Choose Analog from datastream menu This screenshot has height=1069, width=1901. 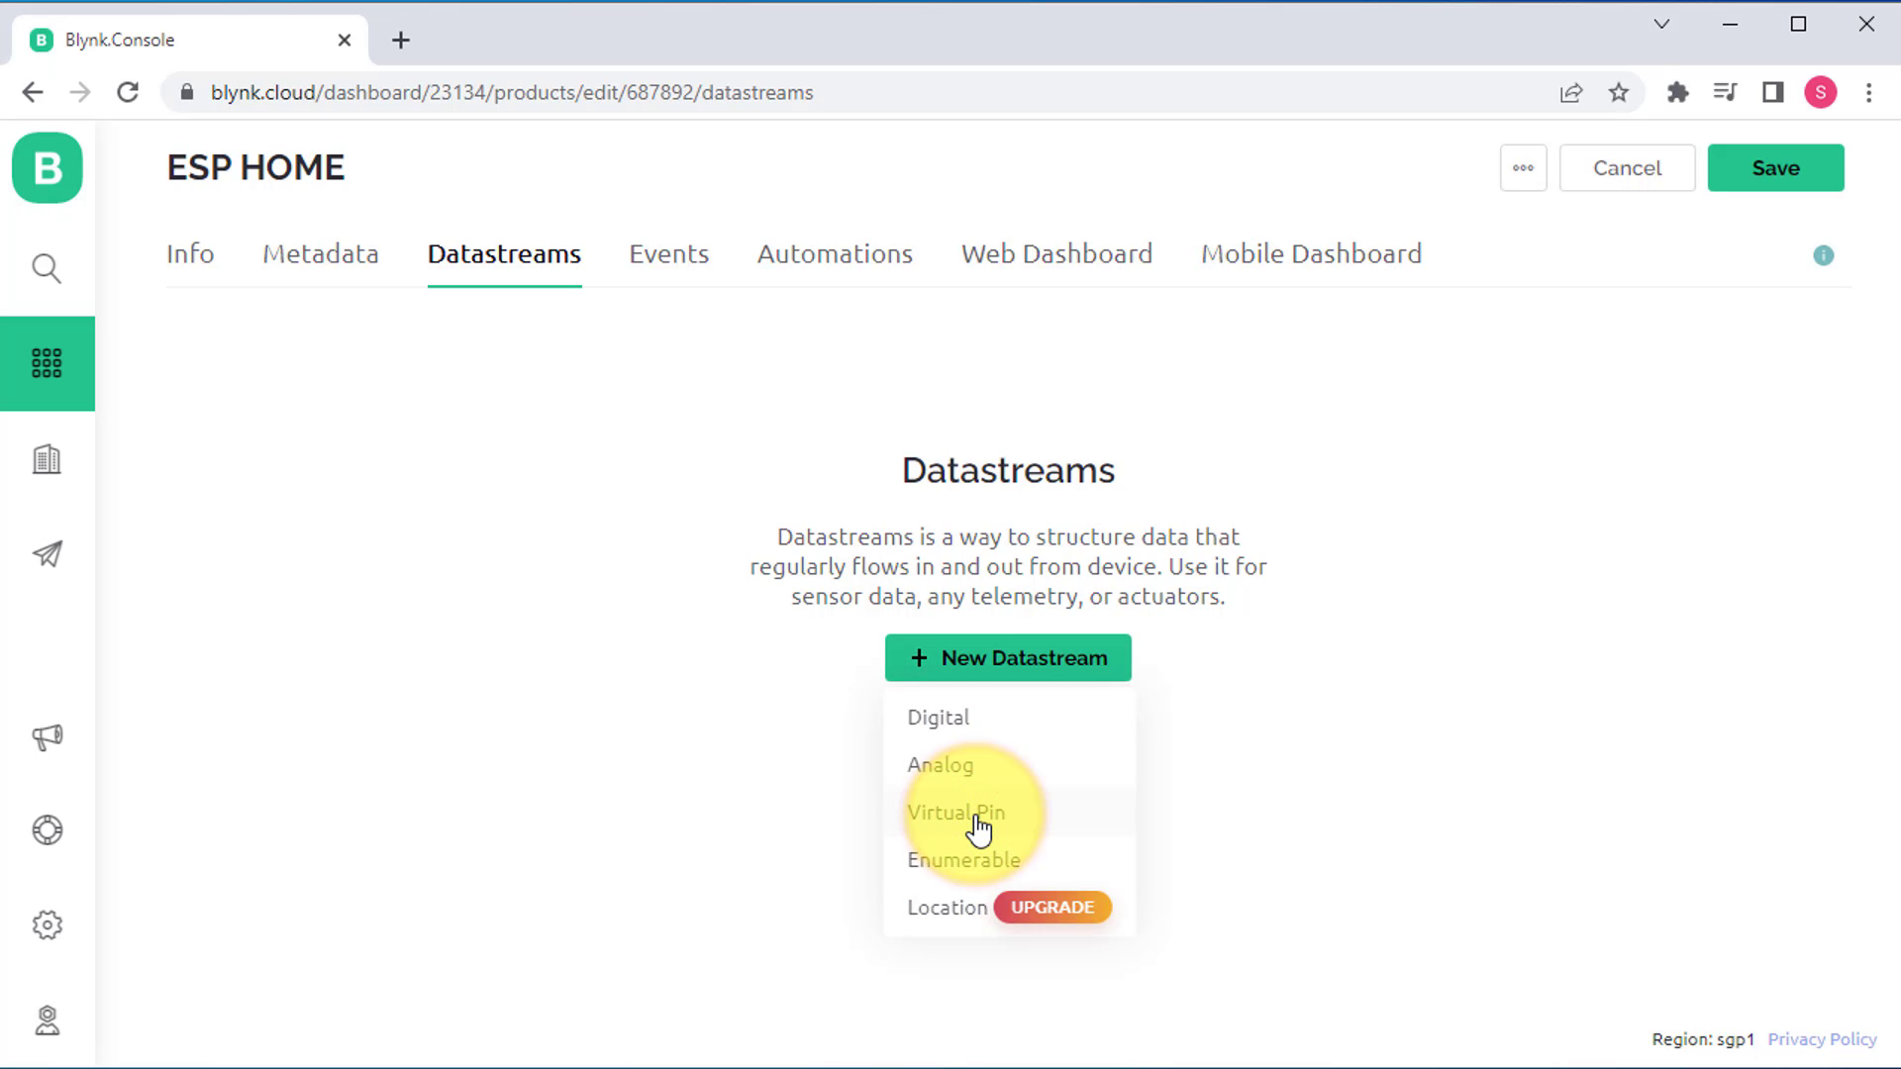1008,764
